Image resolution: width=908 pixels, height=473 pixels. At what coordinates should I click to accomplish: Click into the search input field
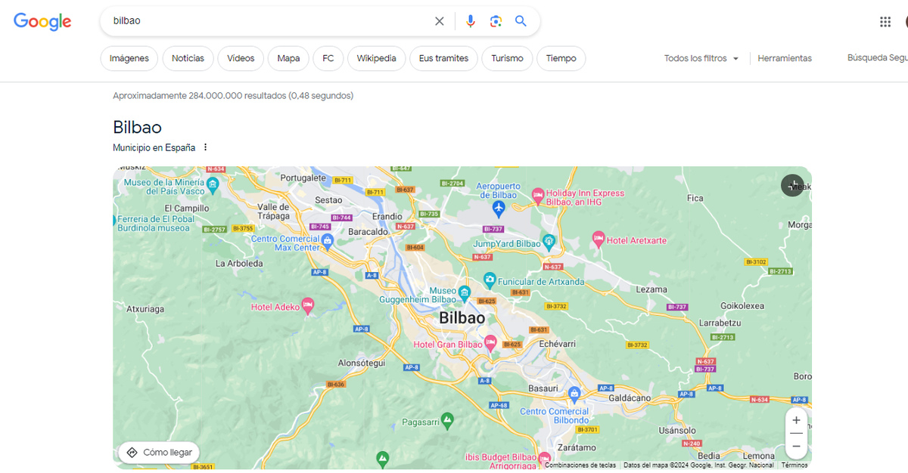tap(269, 21)
